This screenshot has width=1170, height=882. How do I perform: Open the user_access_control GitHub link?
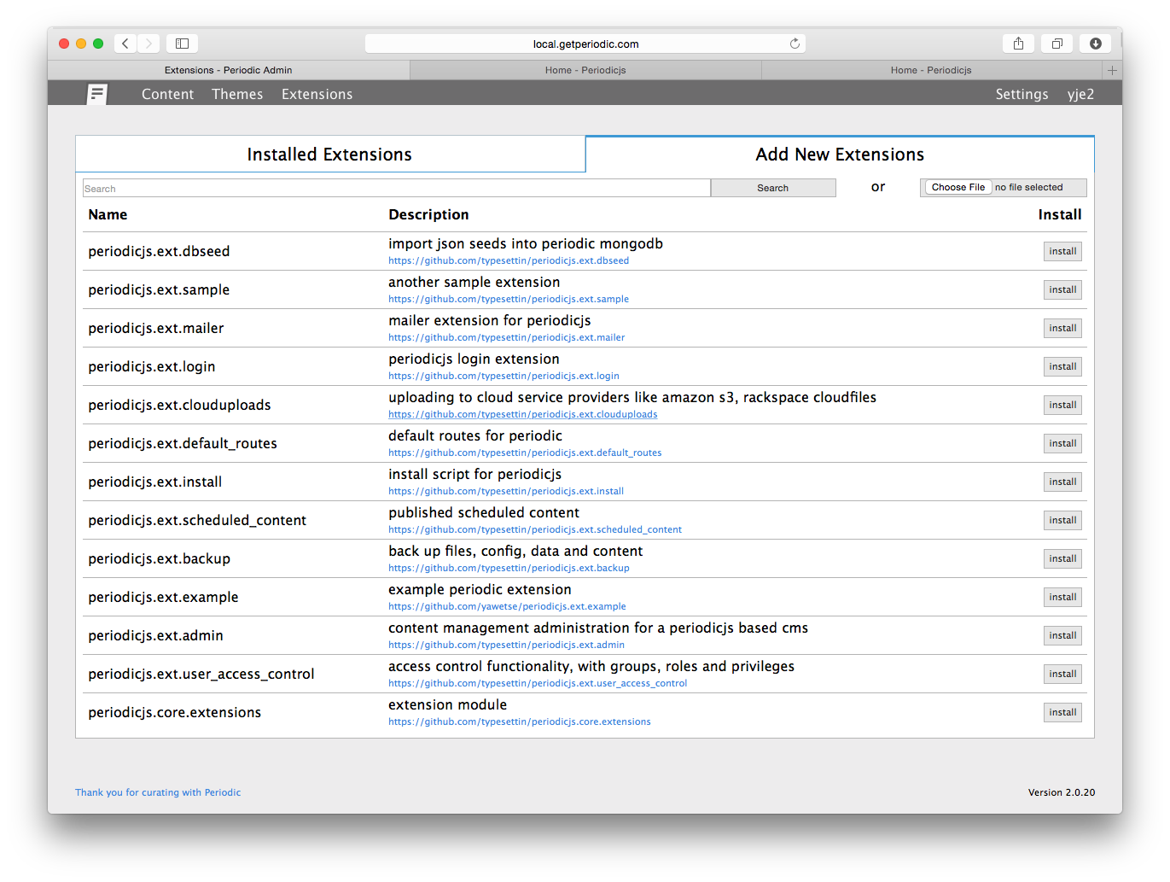(538, 684)
